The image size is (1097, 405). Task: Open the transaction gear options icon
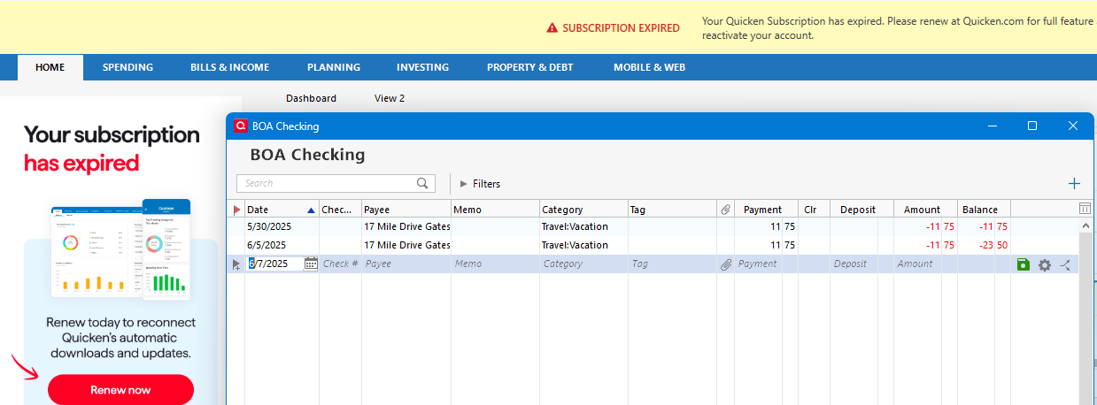(1045, 264)
